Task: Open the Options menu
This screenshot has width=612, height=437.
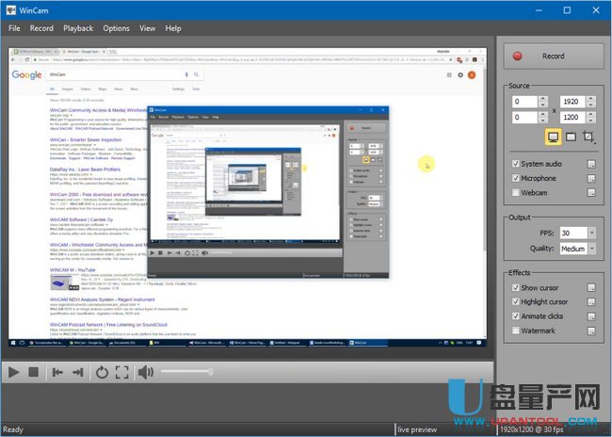Action: pyautogui.click(x=117, y=28)
